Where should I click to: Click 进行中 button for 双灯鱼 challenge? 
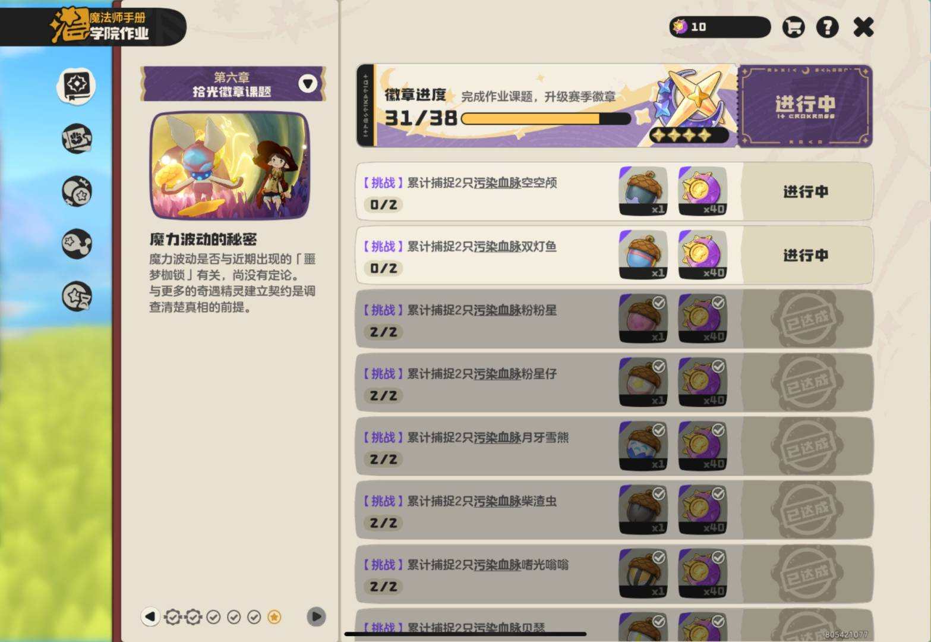806,255
